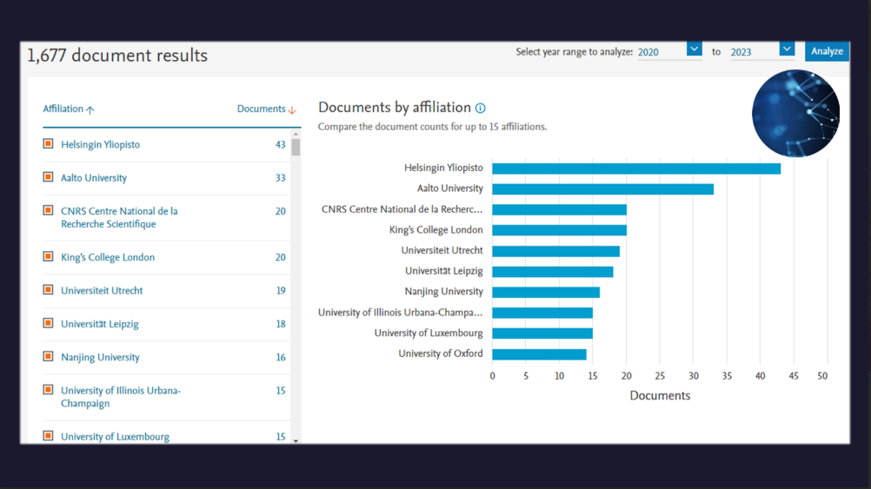Open Nanjing University affiliation link
Image resolution: width=871 pixels, height=489 pixels.
pos(100,357)
